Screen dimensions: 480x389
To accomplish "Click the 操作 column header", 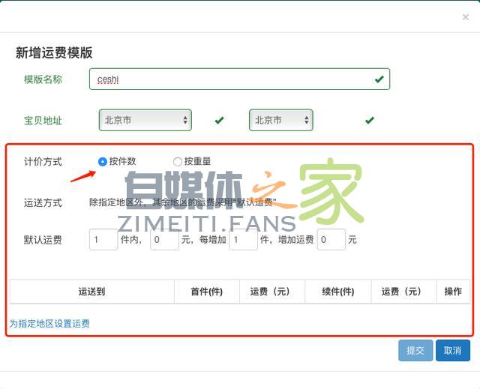I will pos(453,292).
